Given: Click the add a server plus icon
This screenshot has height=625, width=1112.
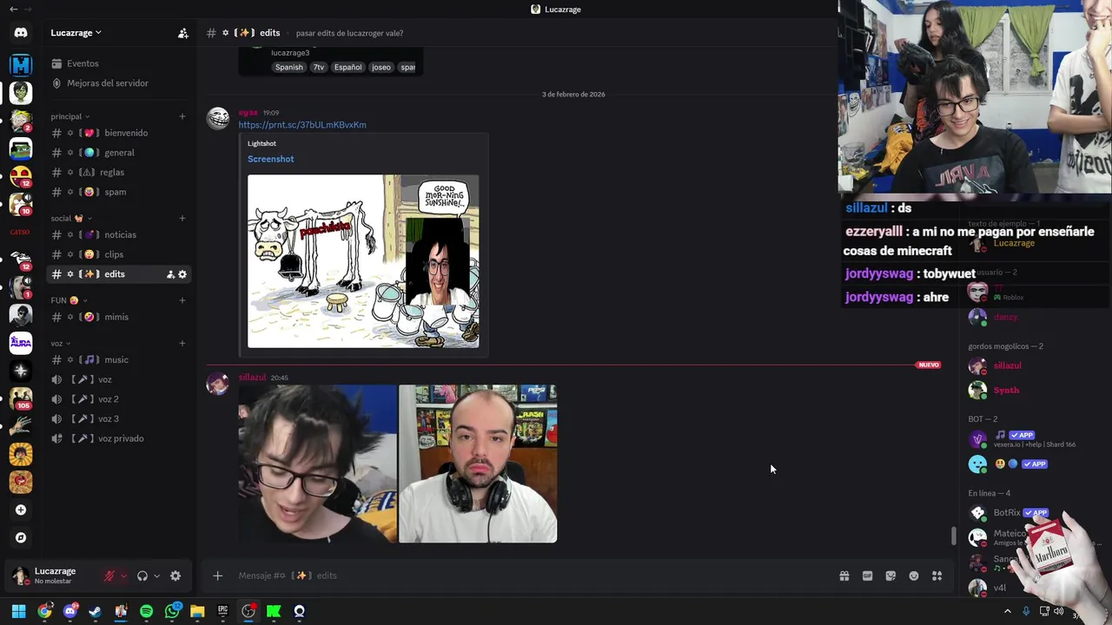Looking at the screenshot, I should pyautogui.click(x=21, y=510).
